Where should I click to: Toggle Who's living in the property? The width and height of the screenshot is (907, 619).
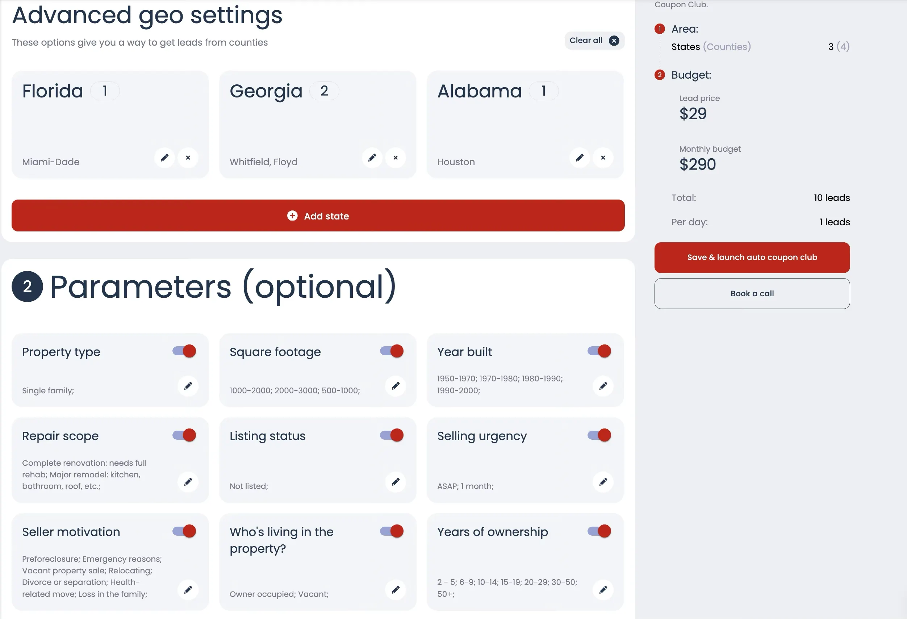tap(392, 531)
